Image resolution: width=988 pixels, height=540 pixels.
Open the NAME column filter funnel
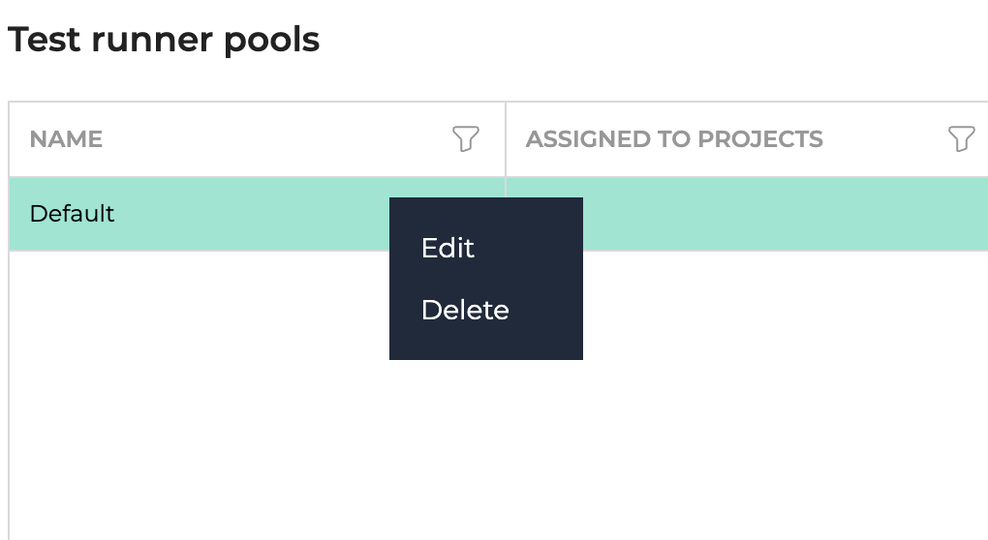pos(466,138)
